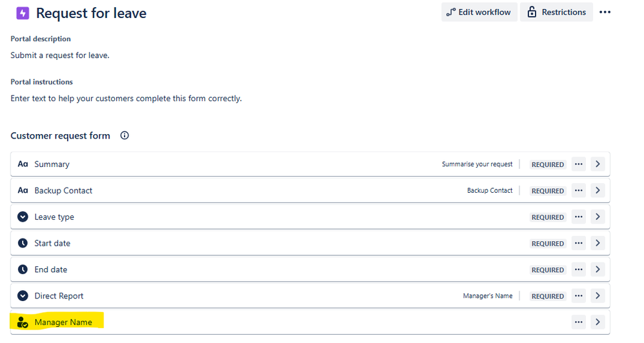Open more options menu at page top

point(605,12)
